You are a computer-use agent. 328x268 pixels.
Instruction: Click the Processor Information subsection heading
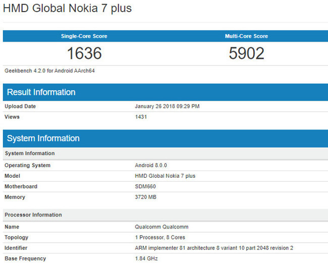click(x=33, y=215)
